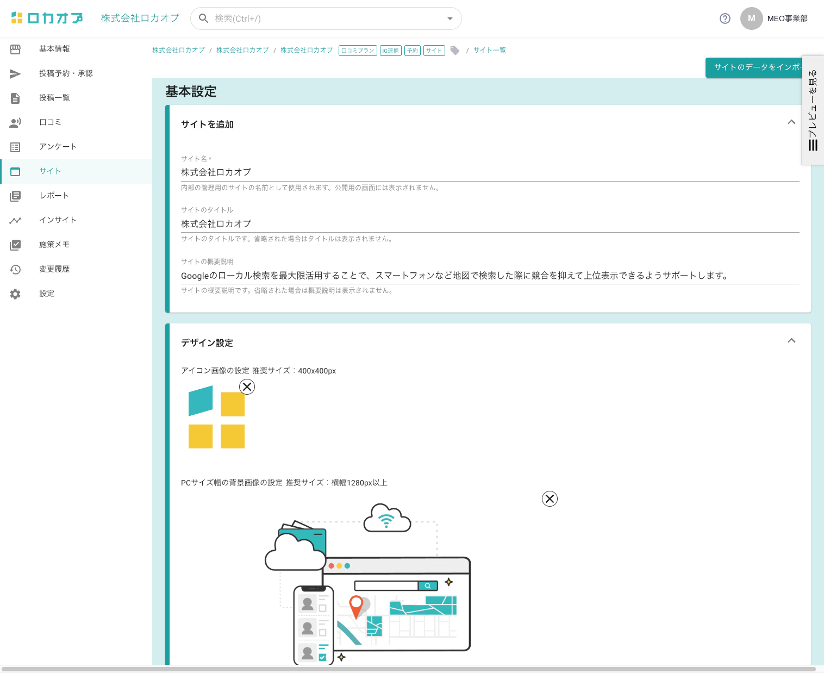Click the help question mark icon

(x=725, y=18)
